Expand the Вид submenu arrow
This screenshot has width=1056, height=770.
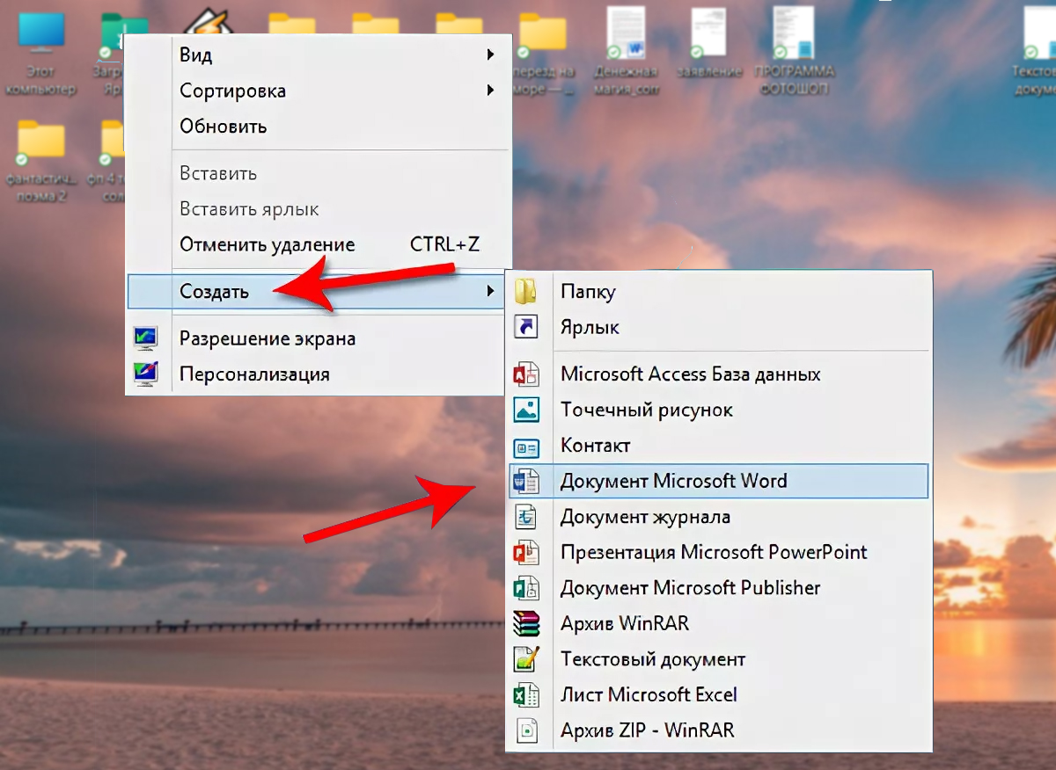pos(490,55)
